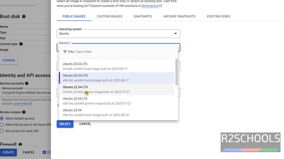Click Cancel next to Create button

coord(28,152)
